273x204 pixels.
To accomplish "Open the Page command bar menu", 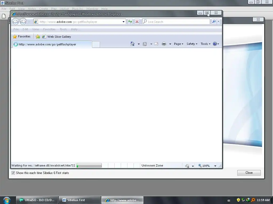I will [x=179, y=44].
